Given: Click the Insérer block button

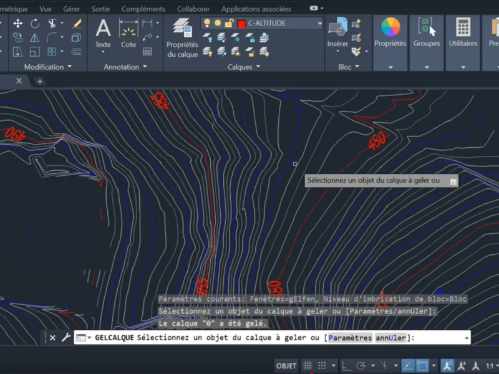Looking at the screenshot, I should coord(337,33).
